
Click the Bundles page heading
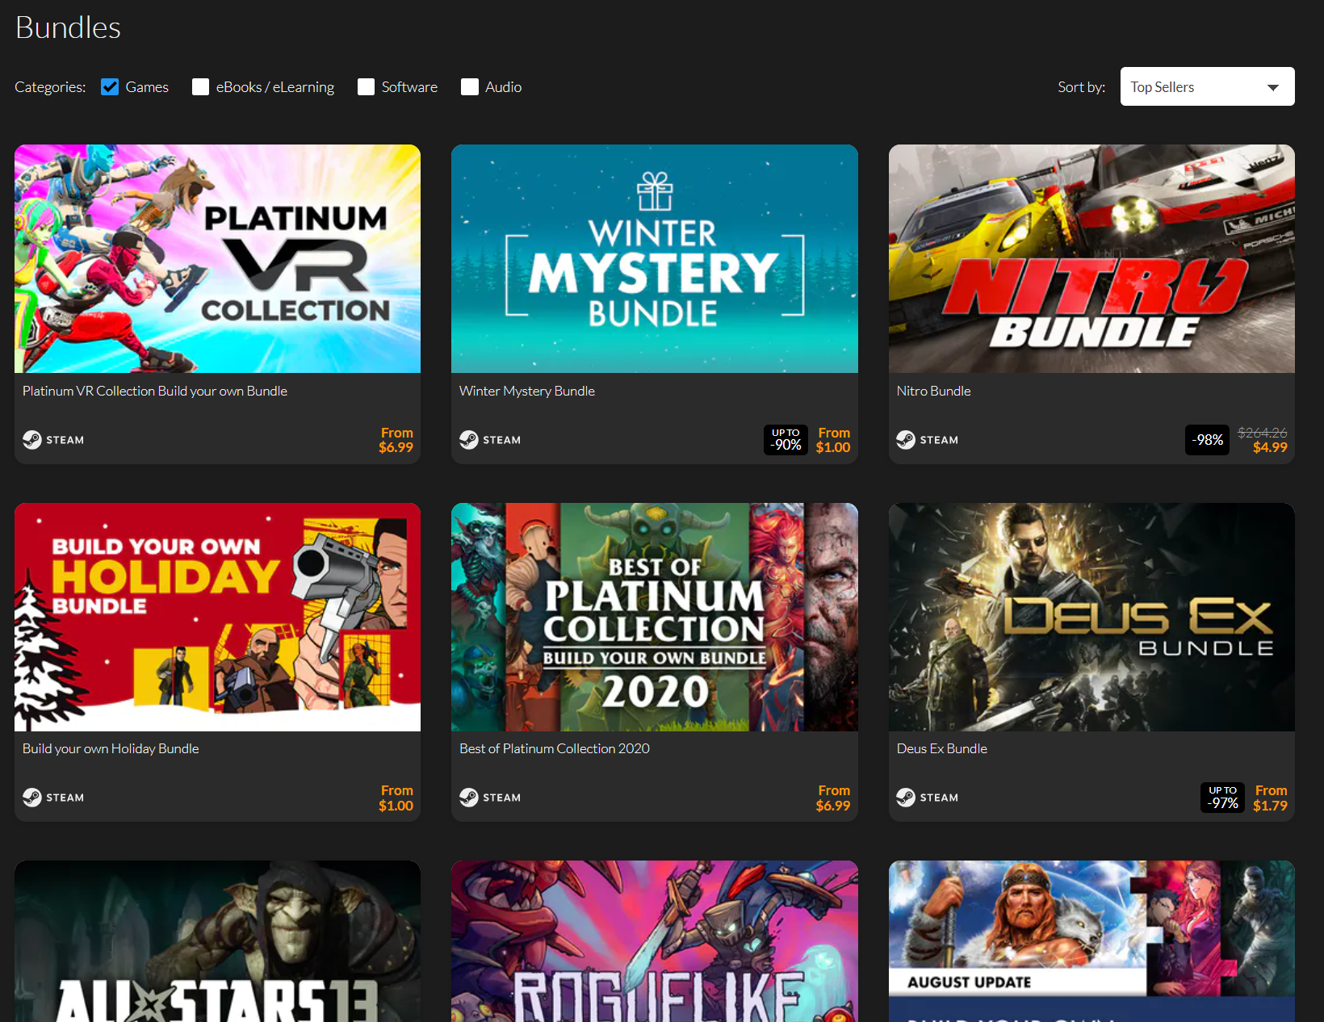(x=68, y=27)
